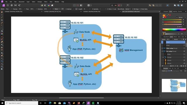Click the toolbar alignment icon
The height and width of the screenshot is (105, 187).
[x=167, y=5]
